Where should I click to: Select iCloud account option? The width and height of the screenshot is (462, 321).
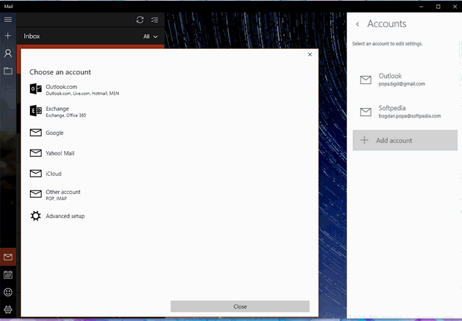pos(46,174)
